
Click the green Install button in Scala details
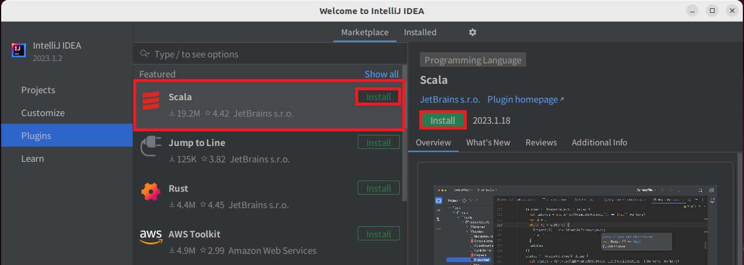443,120
